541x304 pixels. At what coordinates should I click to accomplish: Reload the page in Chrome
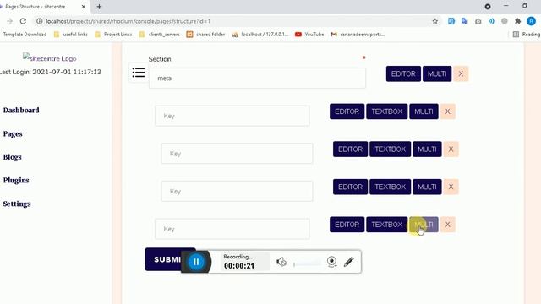tap(23, 21)
